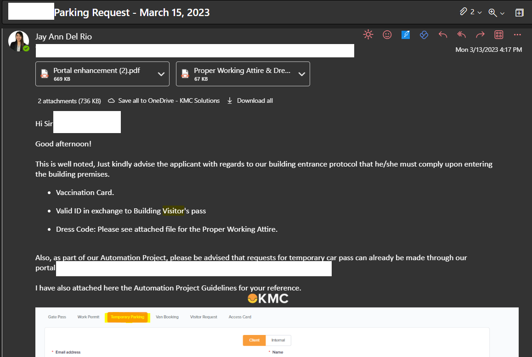Choose the Internal toggle button
The height and width of the screenshot is (357, 532).
coord(278,340)
